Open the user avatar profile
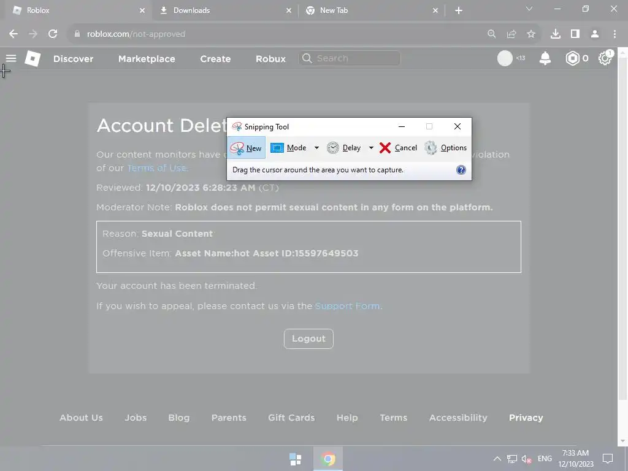628x471 pixels. point(505,58)
